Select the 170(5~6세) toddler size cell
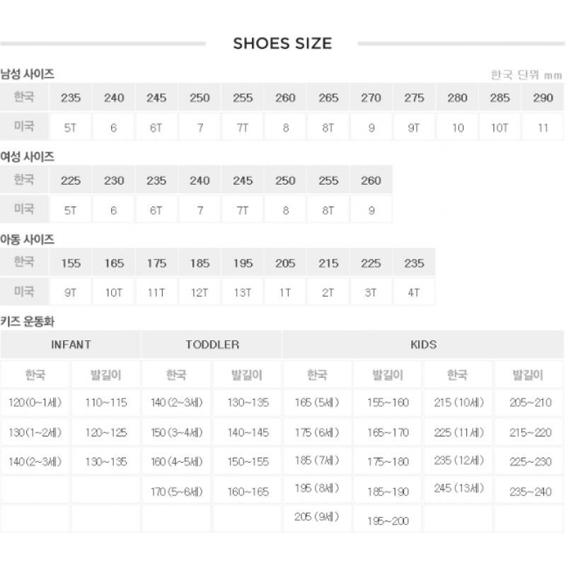This screenshot has width=566, height=566. coord(177,492)
